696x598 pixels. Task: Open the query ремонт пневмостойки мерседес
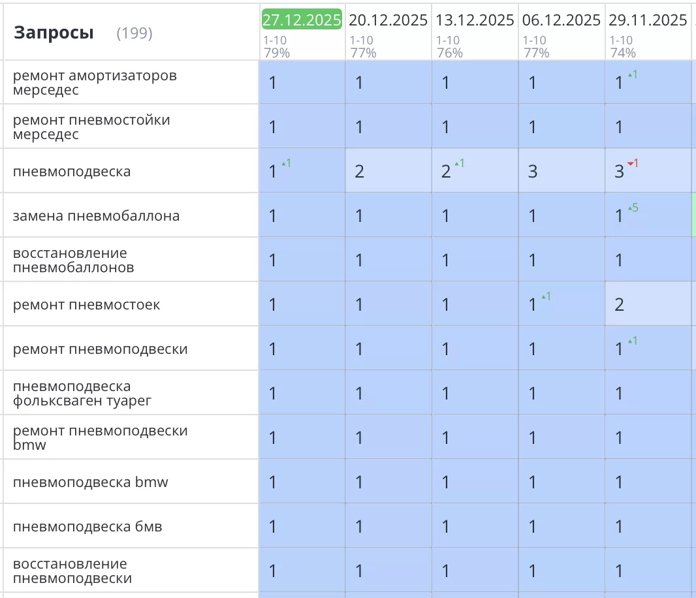[91, 127]
